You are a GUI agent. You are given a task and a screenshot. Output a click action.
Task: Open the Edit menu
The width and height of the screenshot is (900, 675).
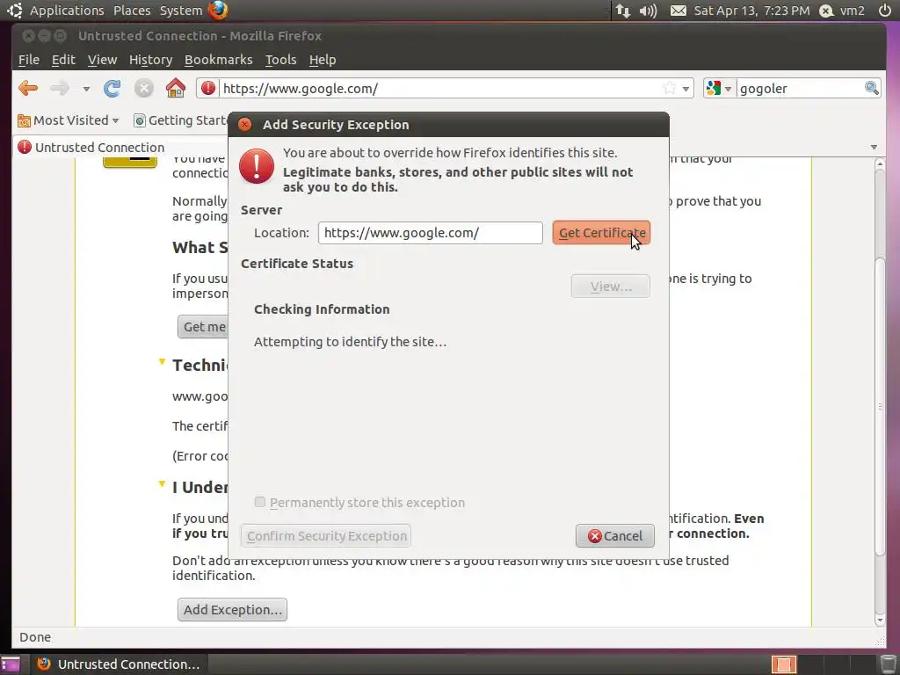click(x=63, y=60)
